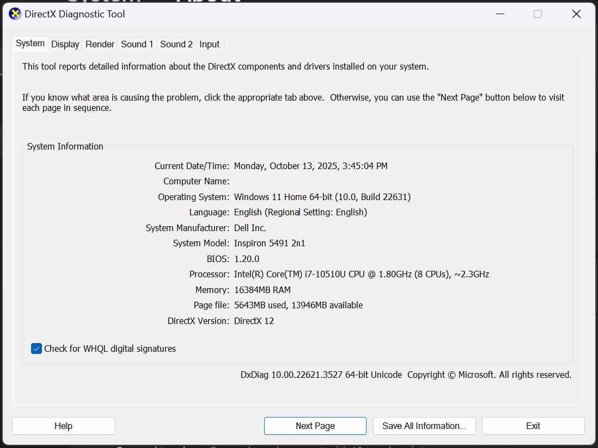598x448 pixels.
Task: Click the Computer Name label
Action: [197, 181]
